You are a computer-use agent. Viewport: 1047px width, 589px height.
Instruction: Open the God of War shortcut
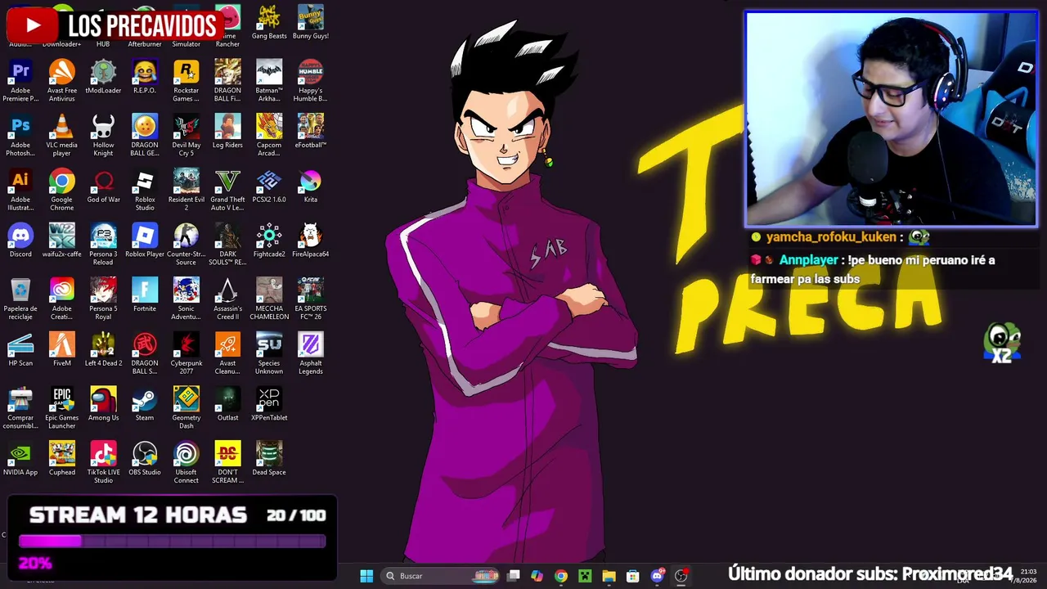(103, 187)
